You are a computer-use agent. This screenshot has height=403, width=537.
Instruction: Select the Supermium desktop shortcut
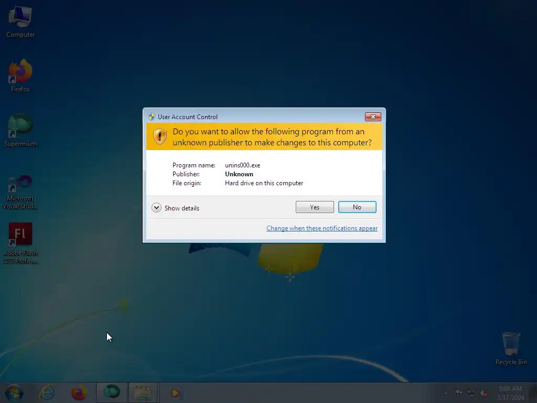tap(20, 131)
